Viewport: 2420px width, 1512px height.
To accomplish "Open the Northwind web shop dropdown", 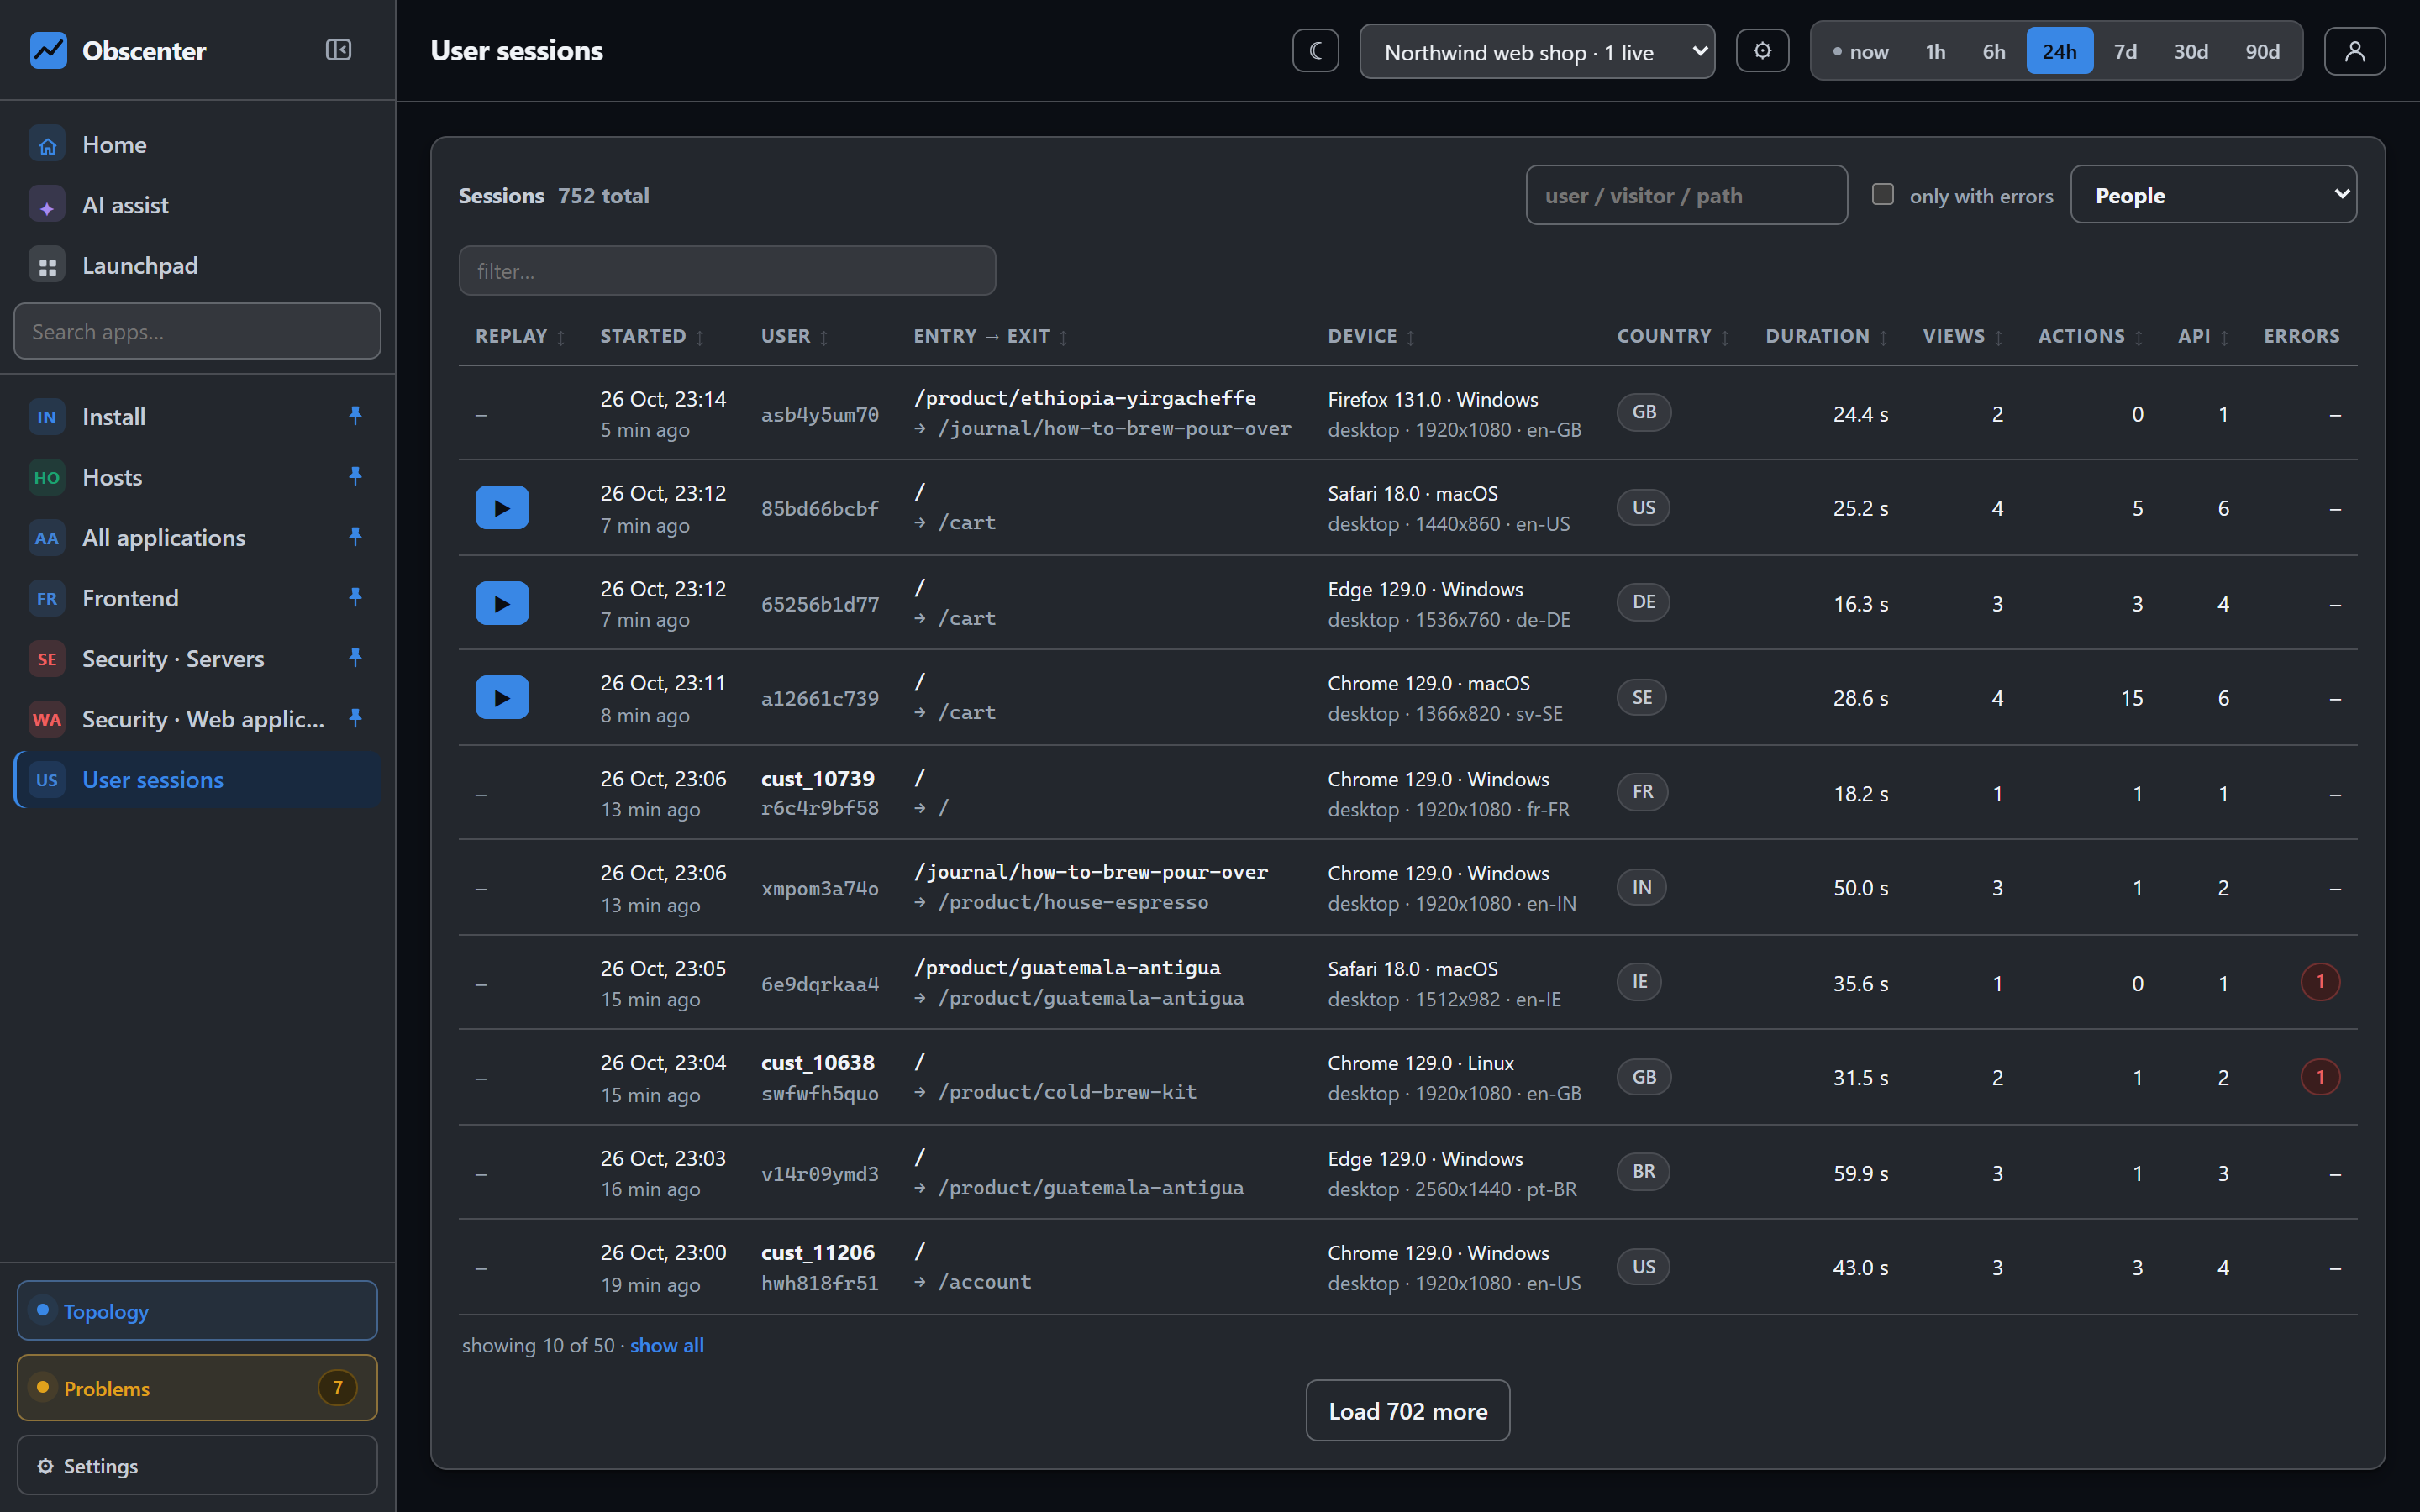I will [x=1537, y=52].
